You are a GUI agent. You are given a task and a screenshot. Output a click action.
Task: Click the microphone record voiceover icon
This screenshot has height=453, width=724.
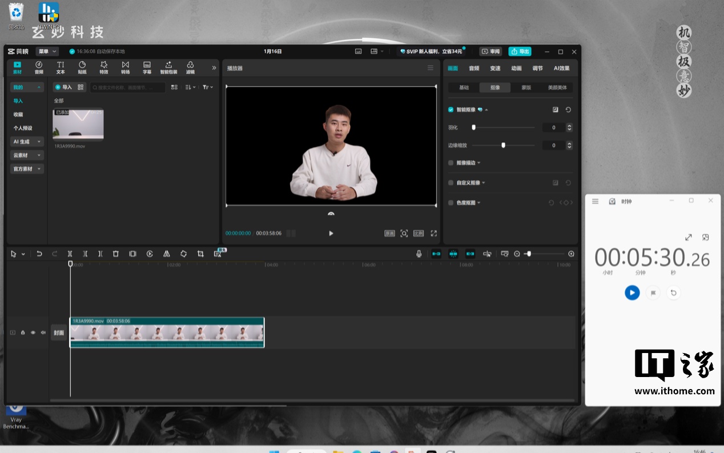click(x=419, y=254)
